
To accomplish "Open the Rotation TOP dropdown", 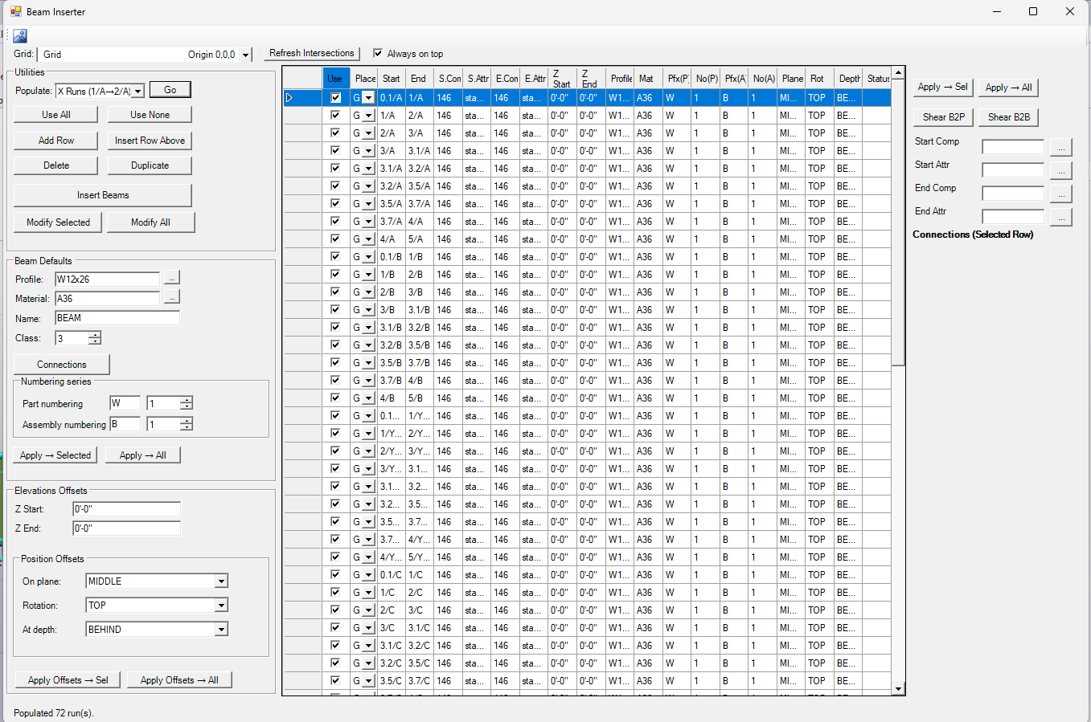I will click(x=221, y=606).
